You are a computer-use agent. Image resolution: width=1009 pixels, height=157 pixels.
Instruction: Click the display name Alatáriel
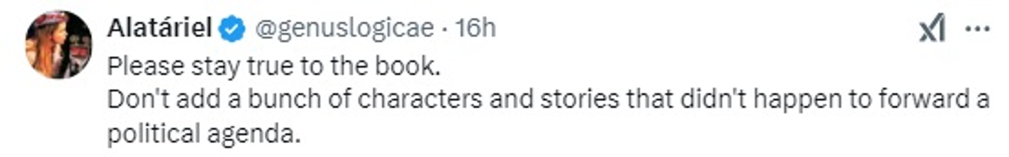[159, 28]
